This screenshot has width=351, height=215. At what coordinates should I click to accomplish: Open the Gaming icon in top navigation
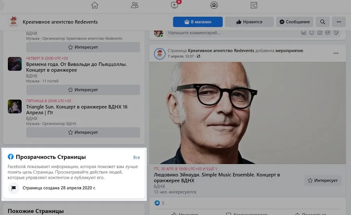[254, 5]
